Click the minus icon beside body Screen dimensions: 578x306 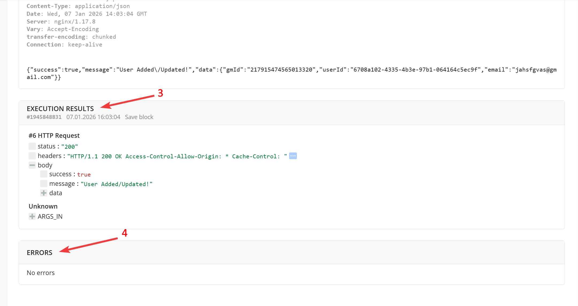coord(32,165)
